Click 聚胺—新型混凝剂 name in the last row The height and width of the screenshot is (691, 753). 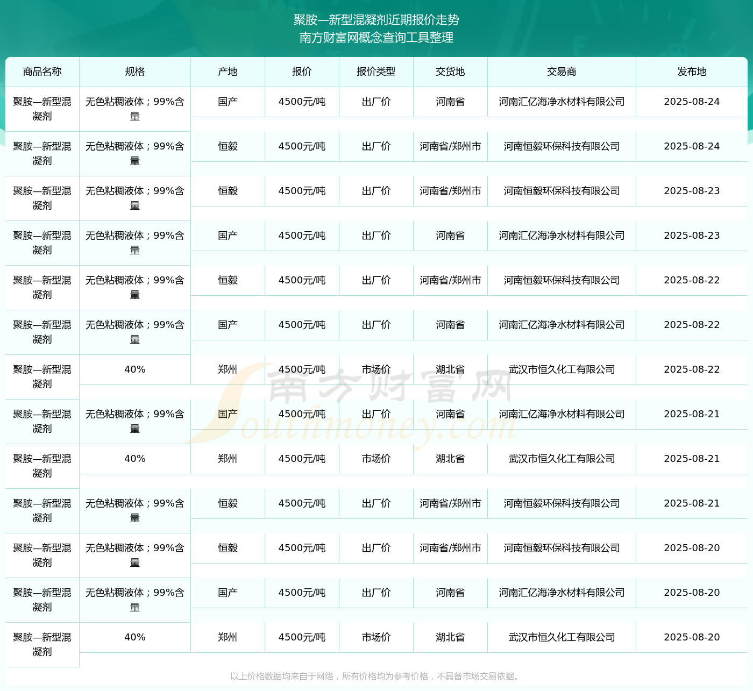click(x=42, y=644)
